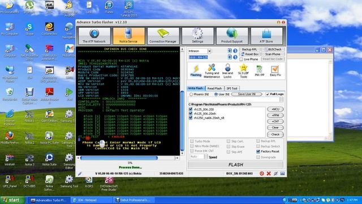Click the Backup RPL button
The image size is (362, 204).
249,49
